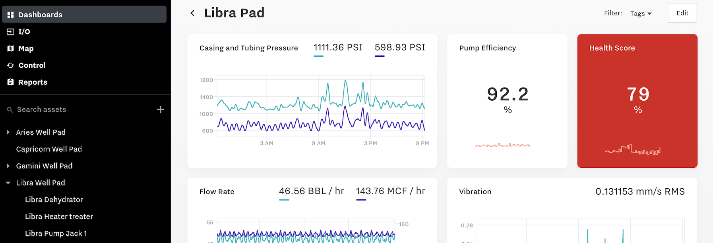This screenshot has height=243, width=713.
Task: Go back using the left chevron arrow
Action: (192, 13)
